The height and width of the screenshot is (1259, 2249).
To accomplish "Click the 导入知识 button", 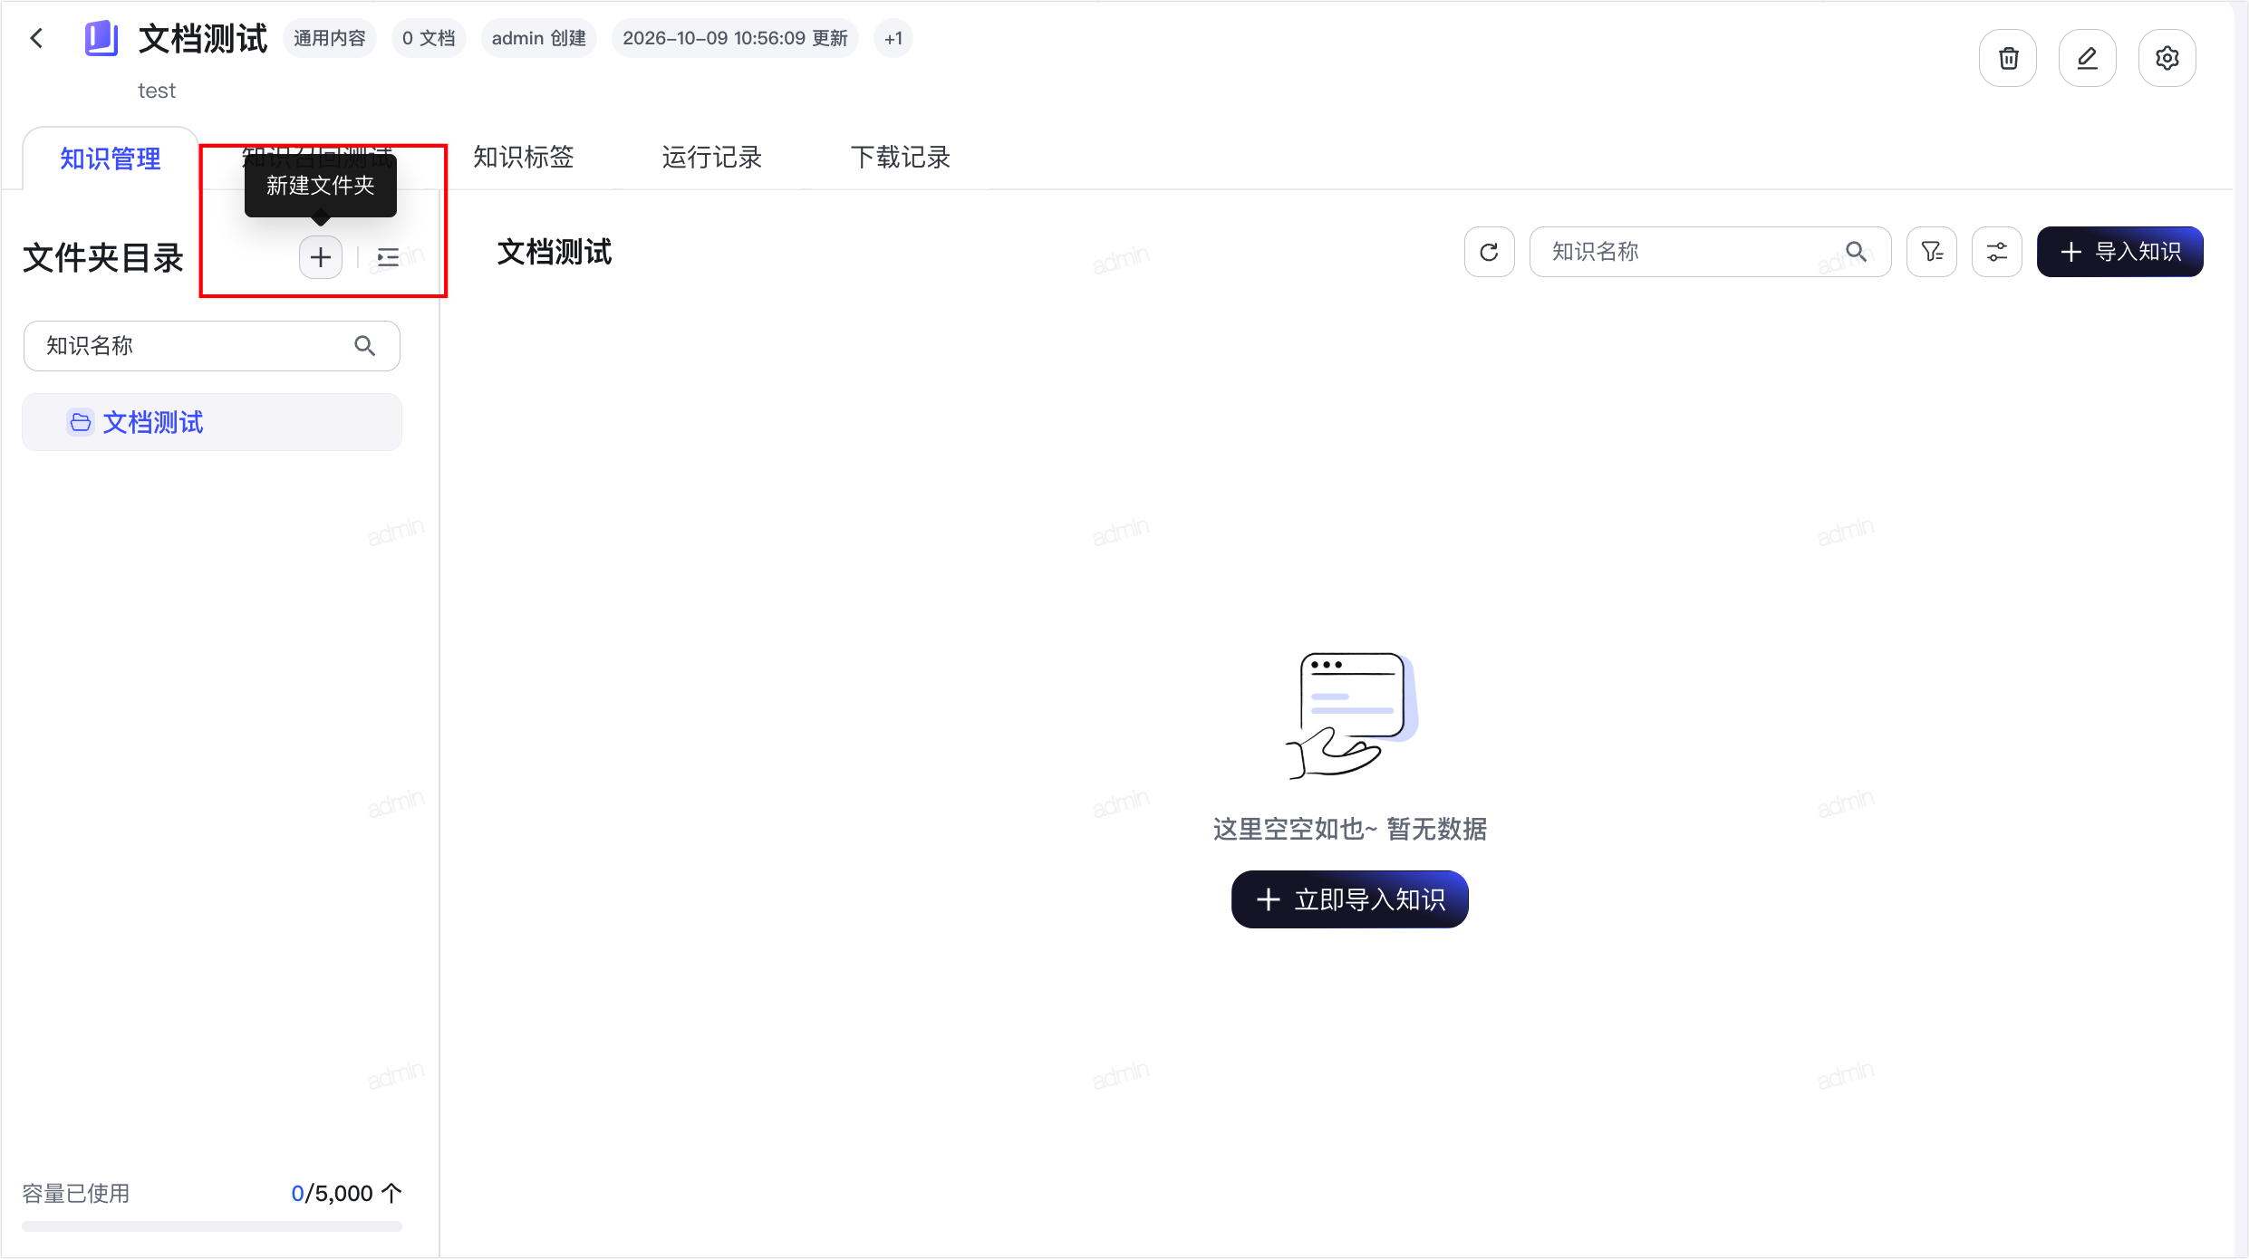I will coord(2120,252).
